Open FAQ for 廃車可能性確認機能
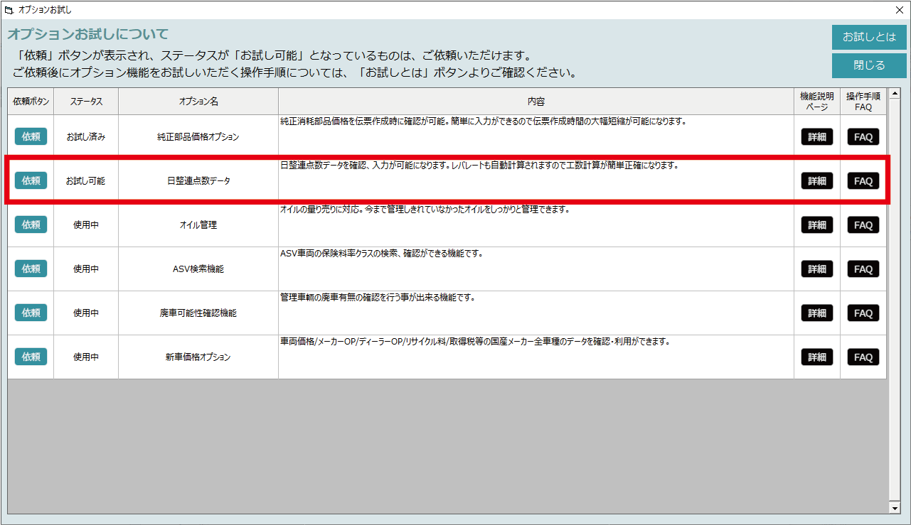The width and height of the screenshot is (911, 525). [863, 313]
